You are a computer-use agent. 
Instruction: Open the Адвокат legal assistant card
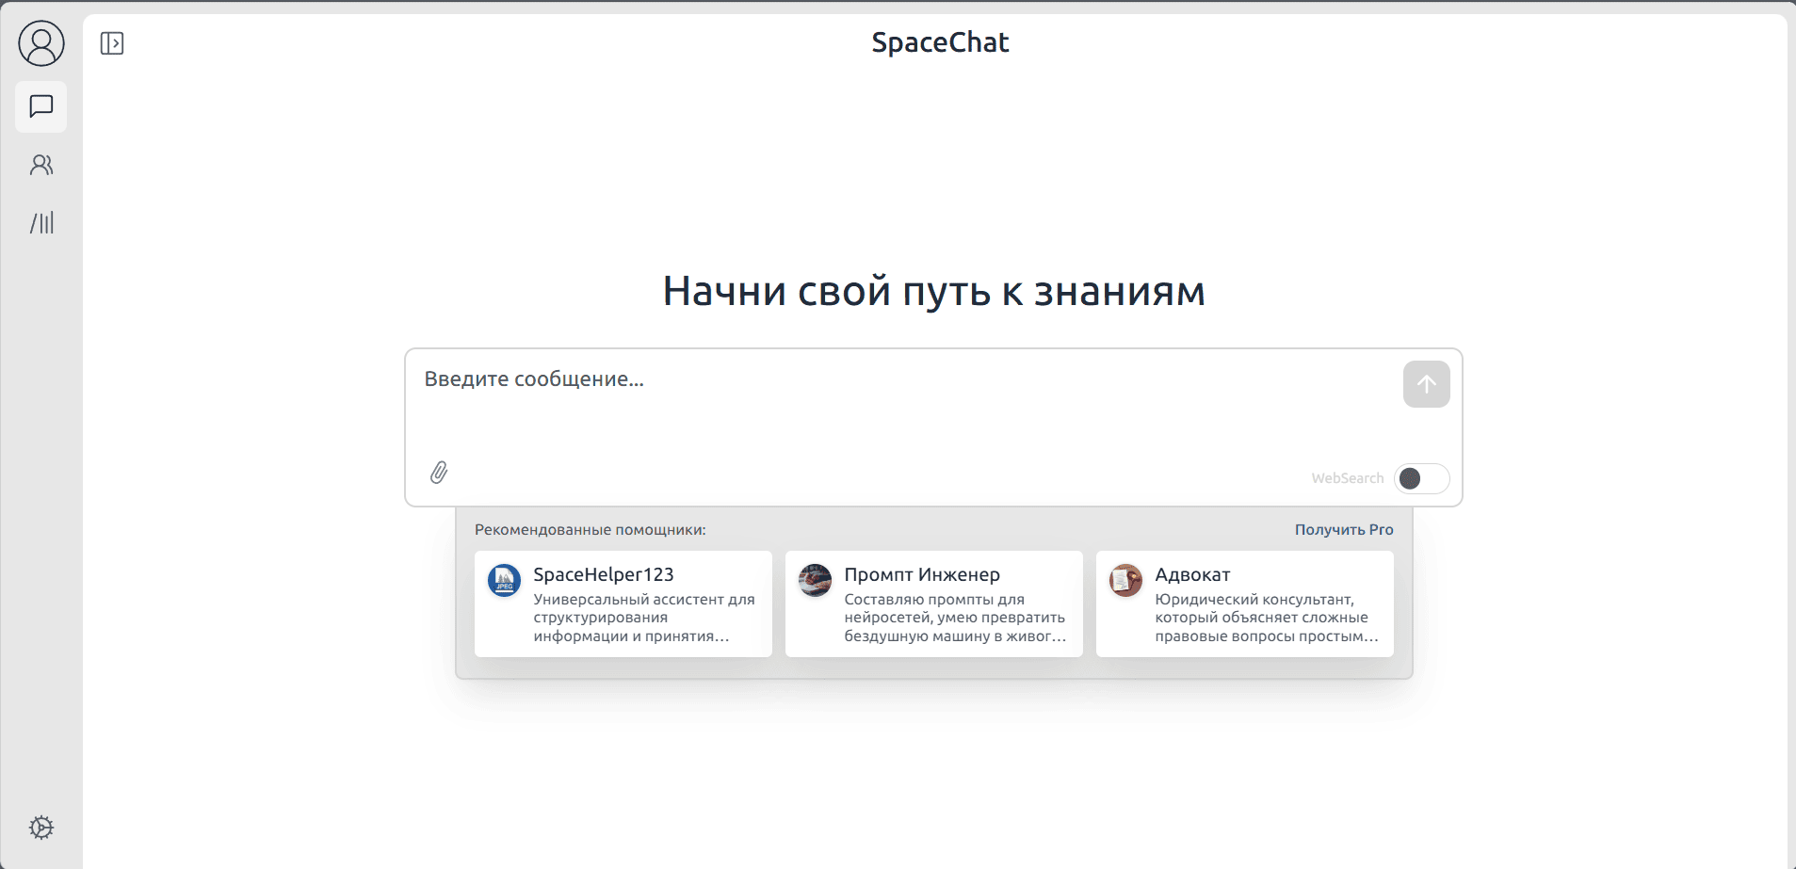click(x=1244, y=603)
